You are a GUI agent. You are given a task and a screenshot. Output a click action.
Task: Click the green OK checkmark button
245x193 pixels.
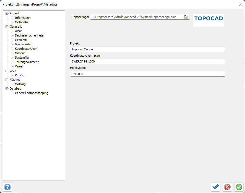239,187
